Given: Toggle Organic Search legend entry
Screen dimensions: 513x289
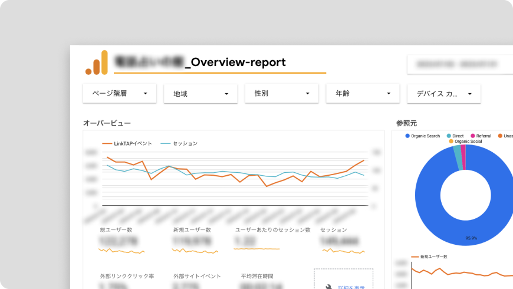Looking at the screenshot, I should point(422,136).
